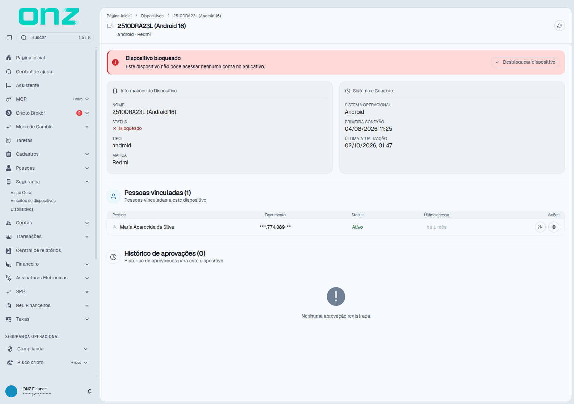Click the 'há 1 mês' last-access cell
Screen dimensions: 574x404
tap(436, 227)
